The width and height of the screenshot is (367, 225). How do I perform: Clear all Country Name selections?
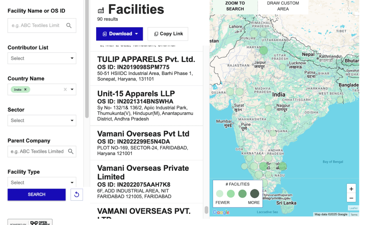point(65,89)
